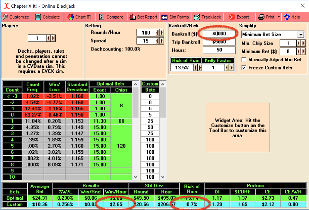
Task: Expand the Print dropdown arrow
Action: point(278,17)
